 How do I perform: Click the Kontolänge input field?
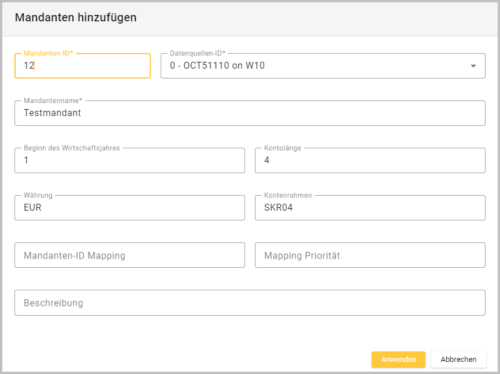pyautogui.click(x=370, y=160)
